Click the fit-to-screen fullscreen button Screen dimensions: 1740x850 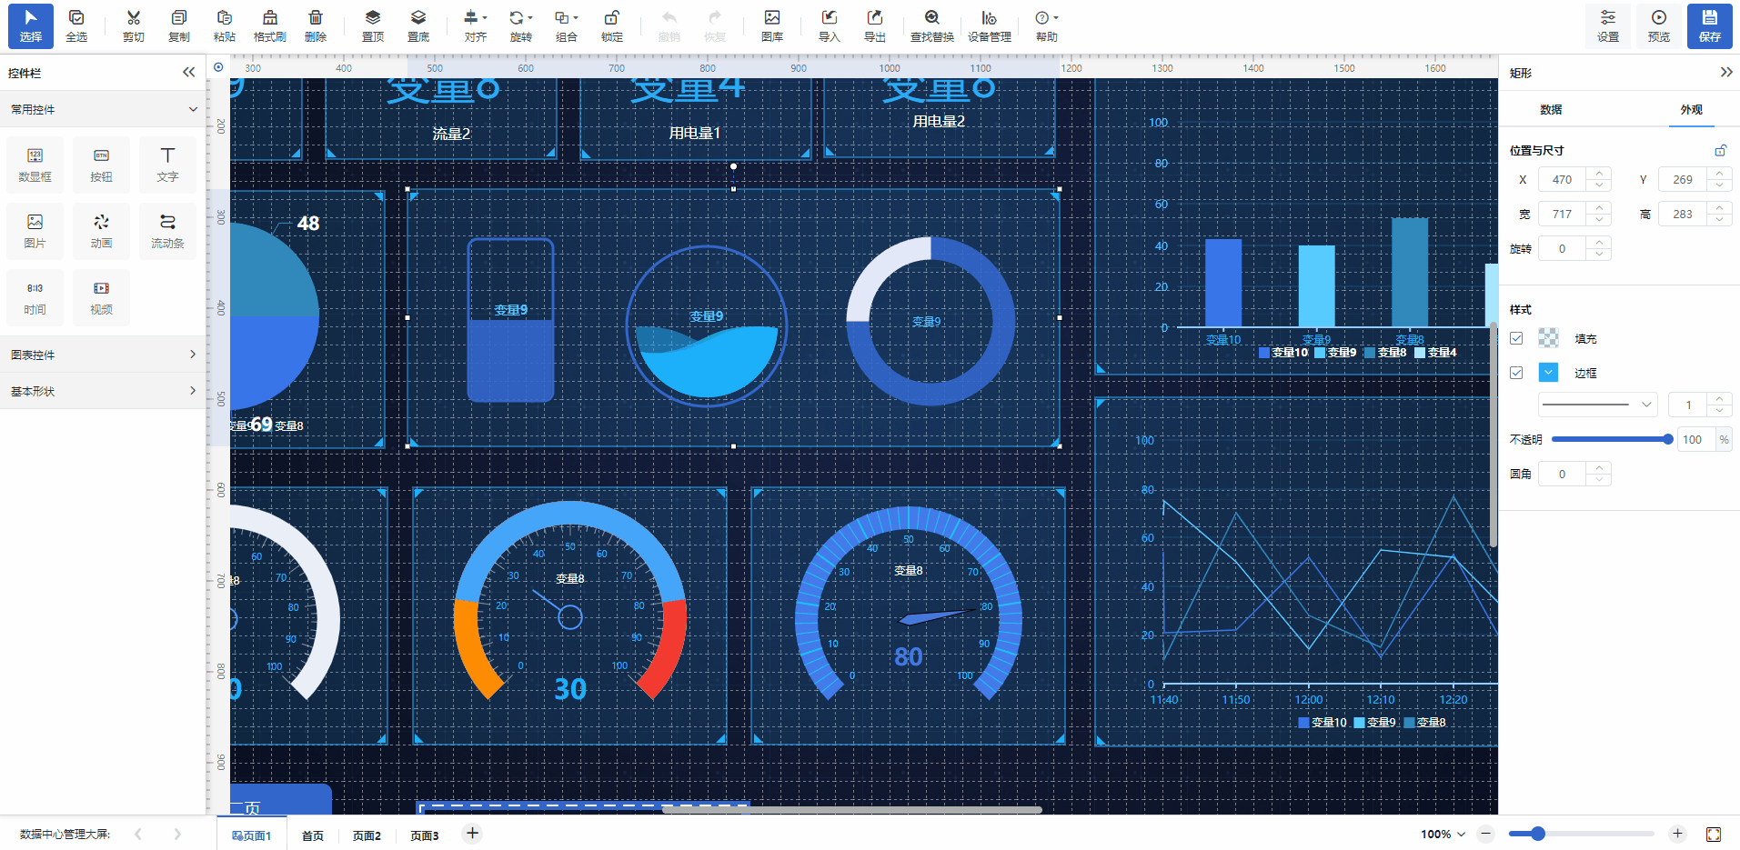pyautogui.click(x=1714, y=834)
